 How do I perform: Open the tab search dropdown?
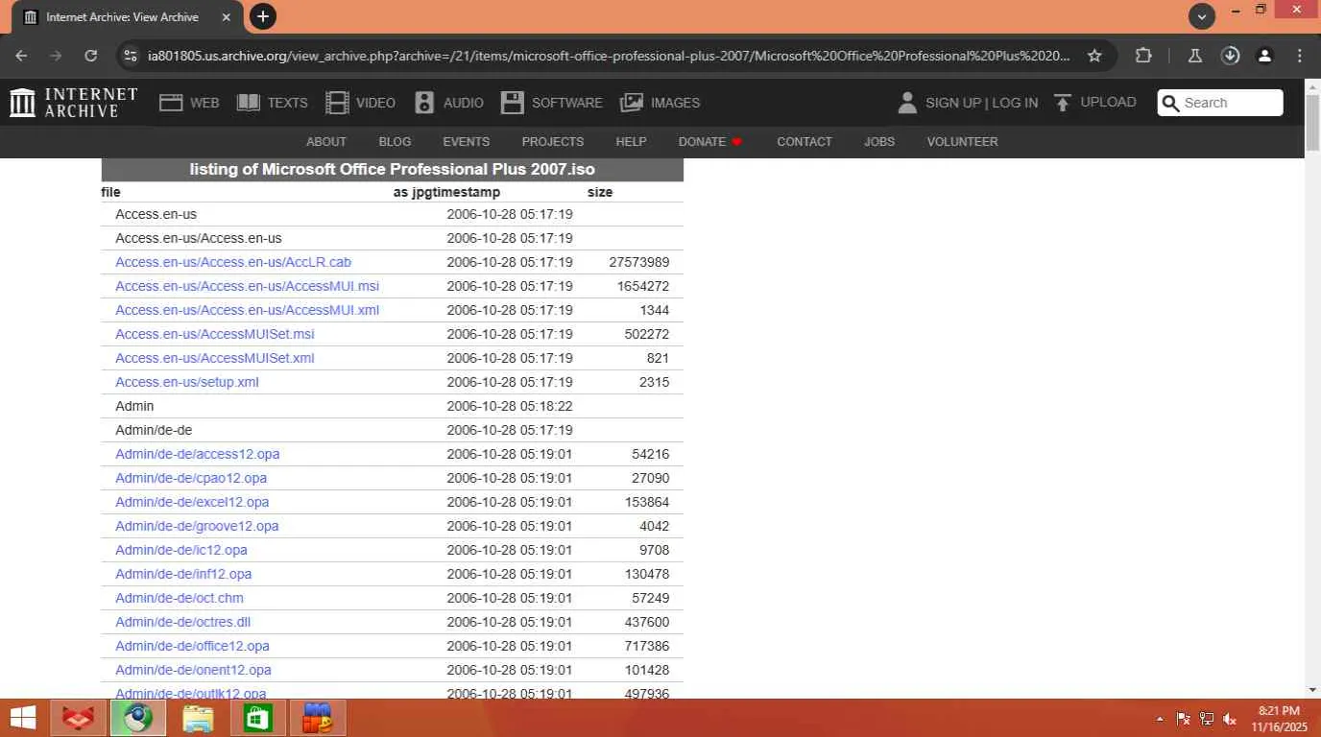pos(1202,16)
